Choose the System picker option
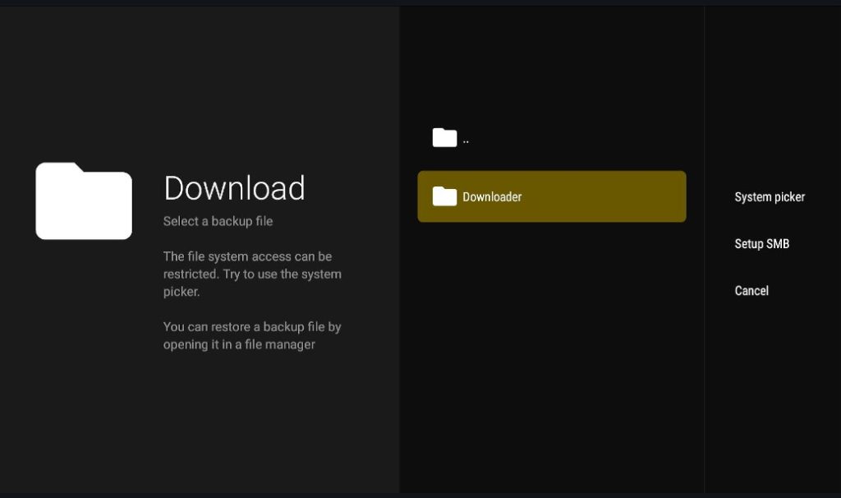841x498 pixels. (770, 197)
